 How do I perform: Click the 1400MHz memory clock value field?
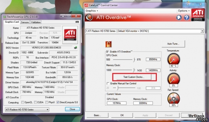[x=153, y=70]
